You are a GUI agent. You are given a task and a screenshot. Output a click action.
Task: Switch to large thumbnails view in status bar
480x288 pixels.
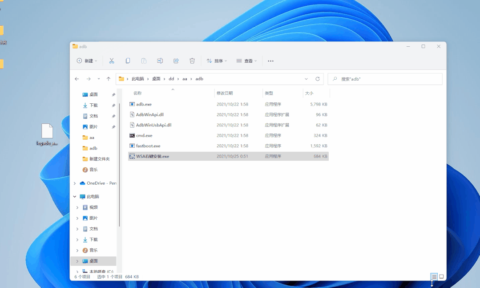(x=441, y=276)
